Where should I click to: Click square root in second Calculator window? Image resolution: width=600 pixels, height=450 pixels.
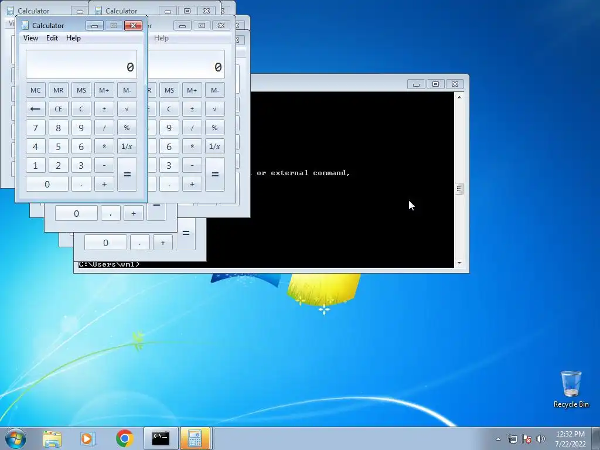coord(215,109)
